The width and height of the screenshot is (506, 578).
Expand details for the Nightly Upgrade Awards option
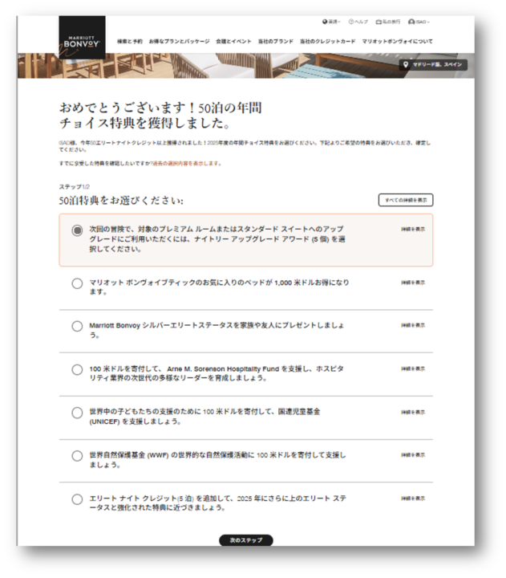point(413,230)
